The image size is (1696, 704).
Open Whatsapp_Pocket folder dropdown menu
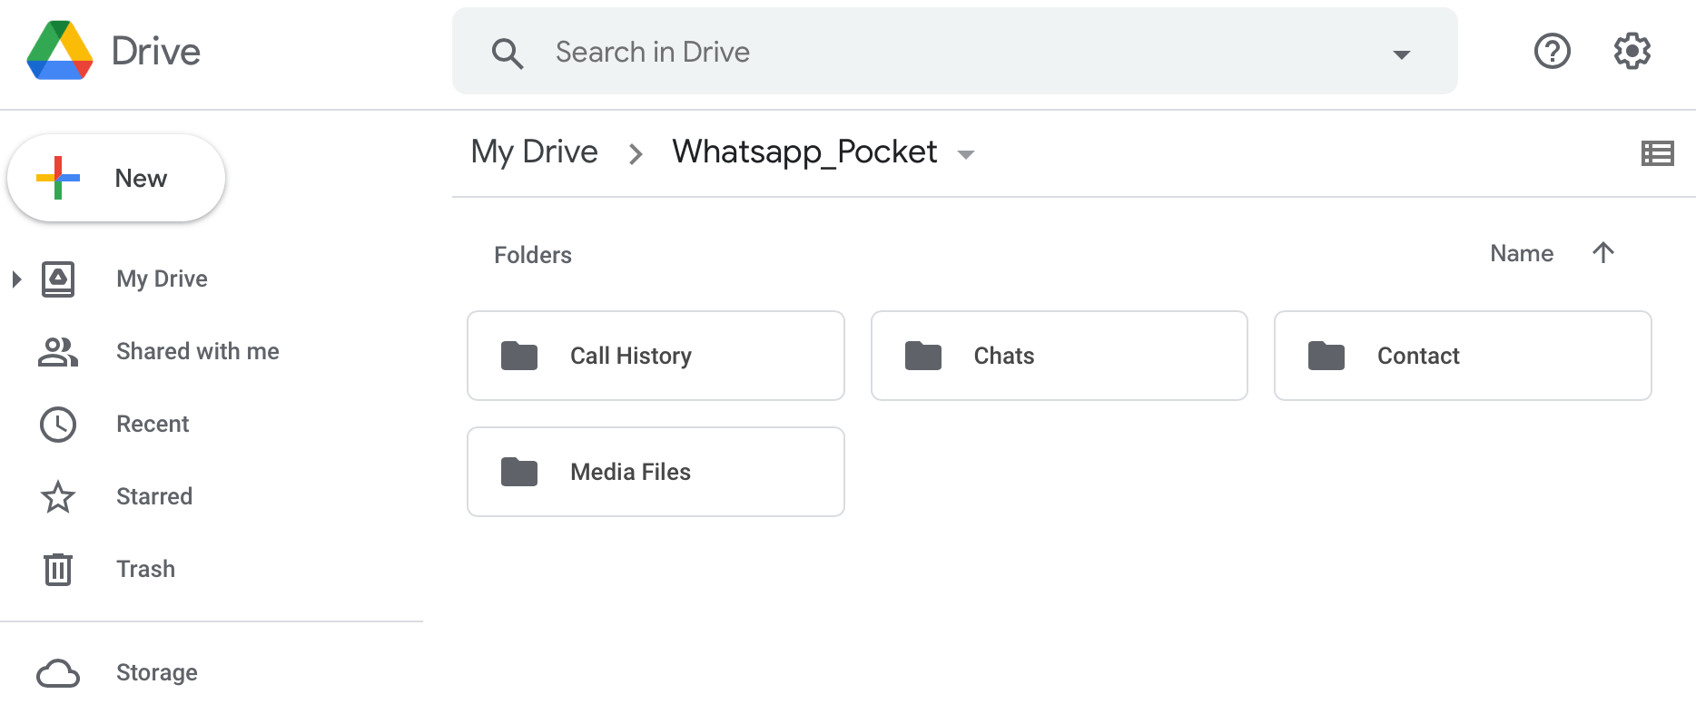tap(966, 154)
